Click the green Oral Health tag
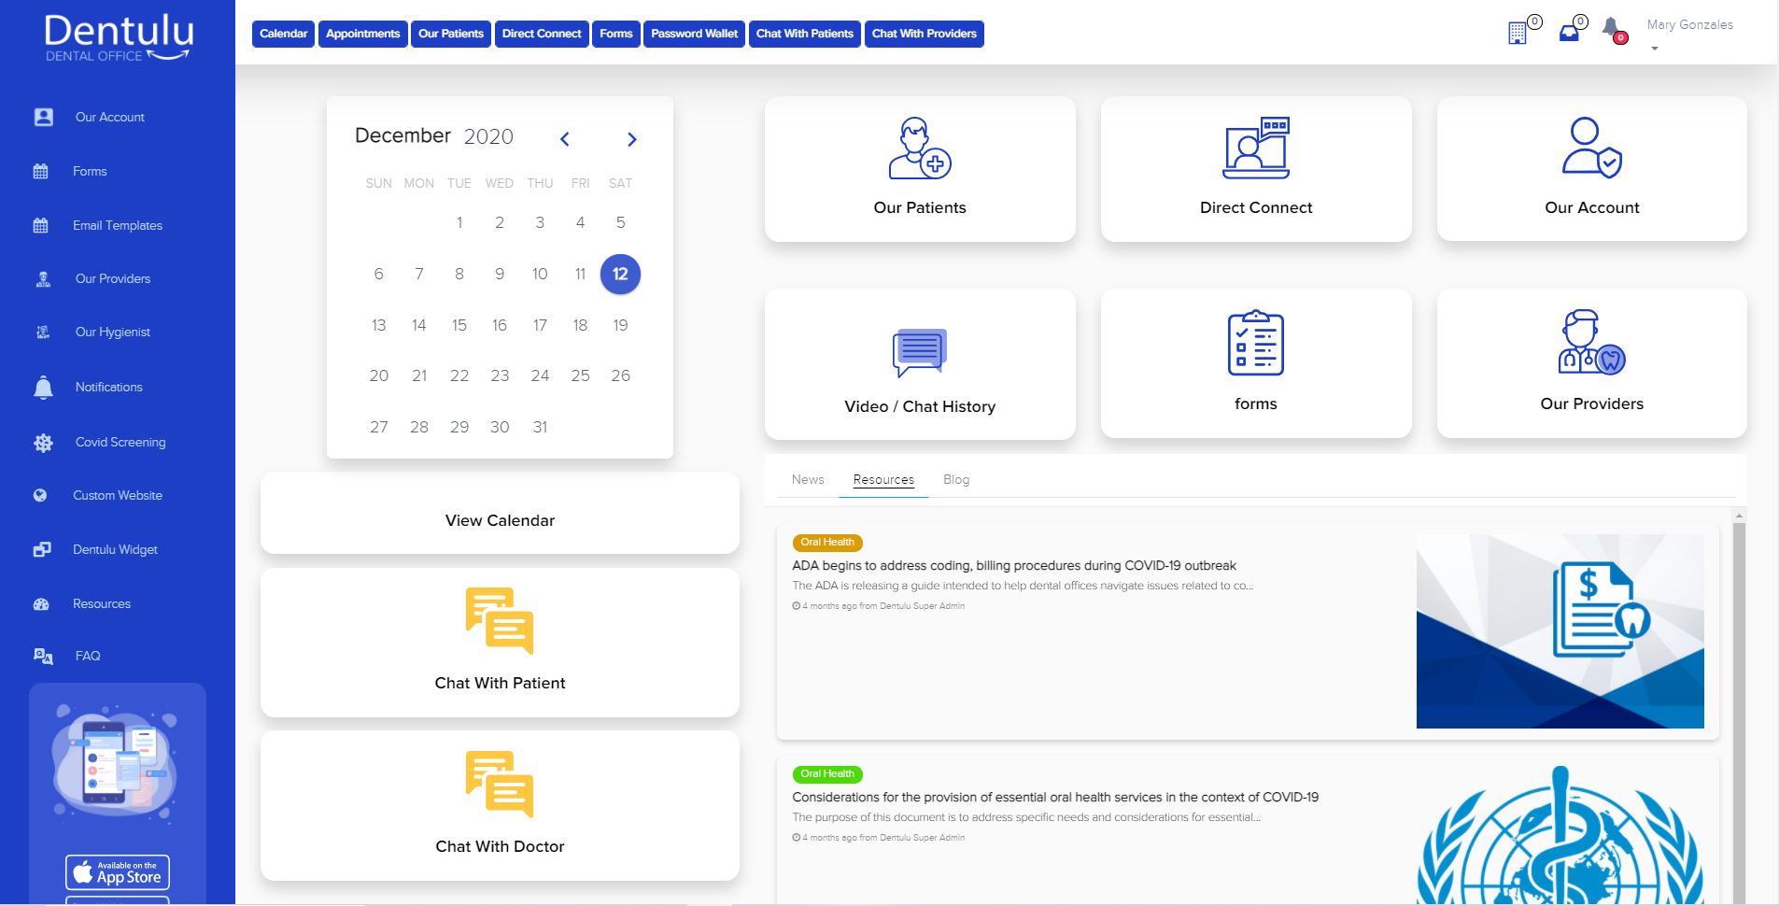 (x=827, y=774)
